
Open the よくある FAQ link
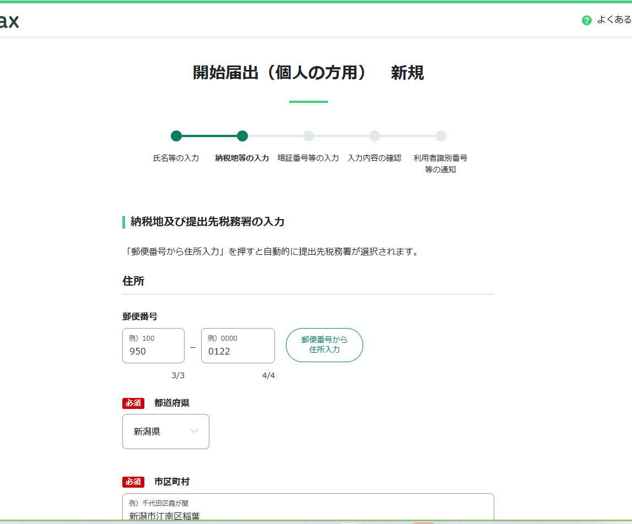click(614, 19)
